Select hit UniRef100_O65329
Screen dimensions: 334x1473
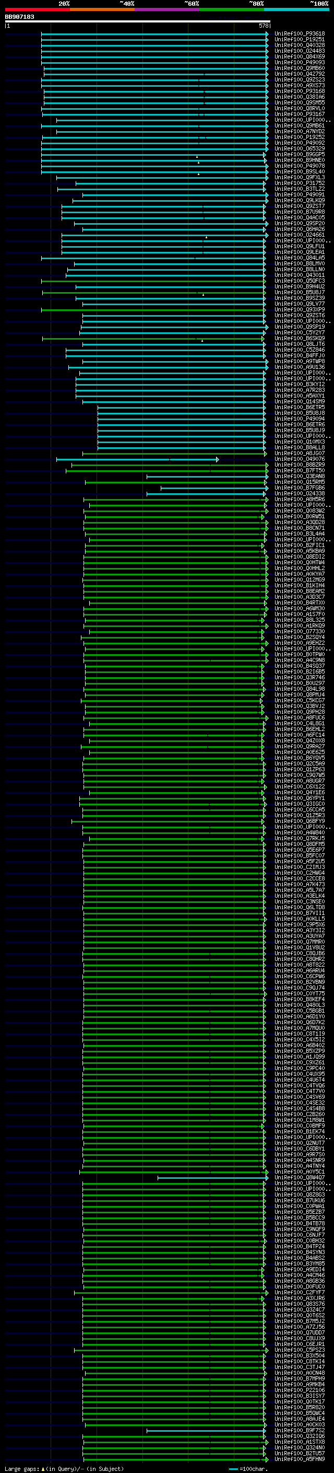300,149
